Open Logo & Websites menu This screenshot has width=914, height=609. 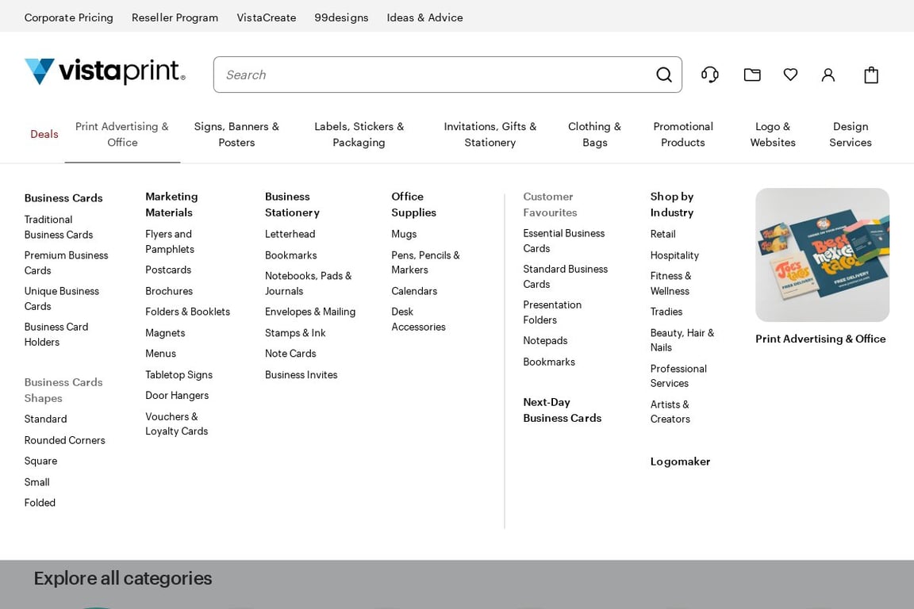pos(773,135)
